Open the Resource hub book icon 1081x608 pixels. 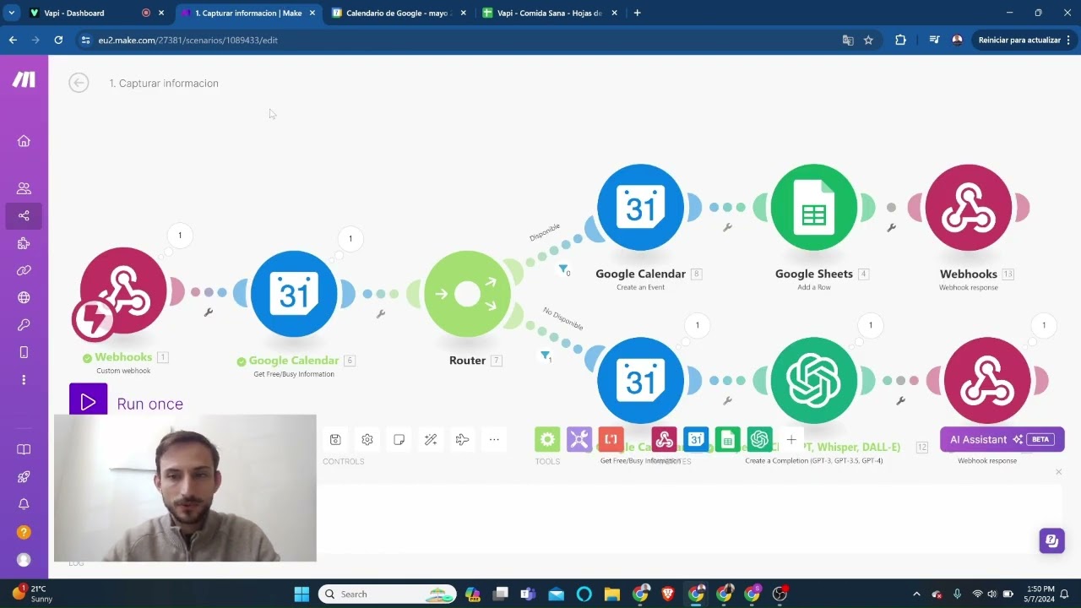(x=24, y=450)
